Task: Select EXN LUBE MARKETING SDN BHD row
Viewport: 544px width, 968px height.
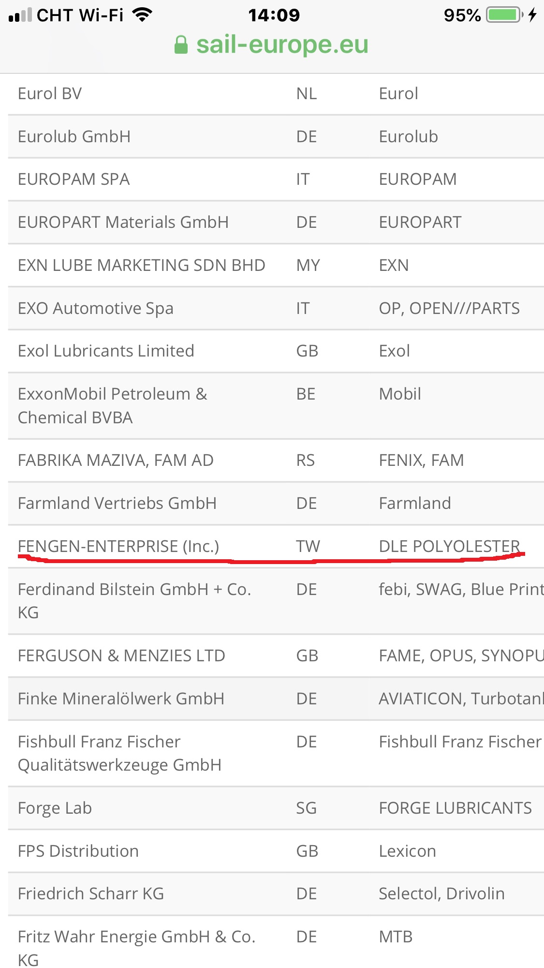Action: (x=276, y=266)
